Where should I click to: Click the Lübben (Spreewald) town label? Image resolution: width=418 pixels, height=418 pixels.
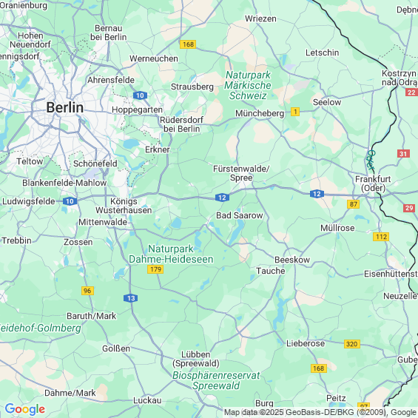click(196, 359)
